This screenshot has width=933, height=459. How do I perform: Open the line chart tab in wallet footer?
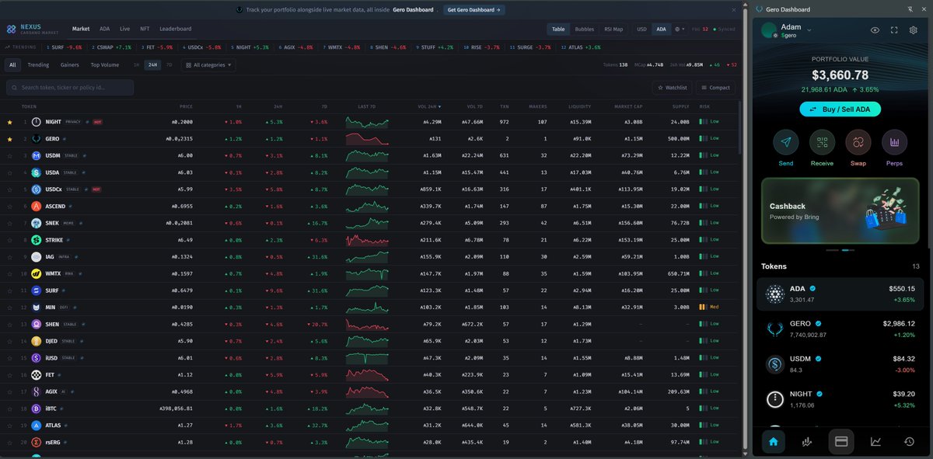tap(875, 441)
